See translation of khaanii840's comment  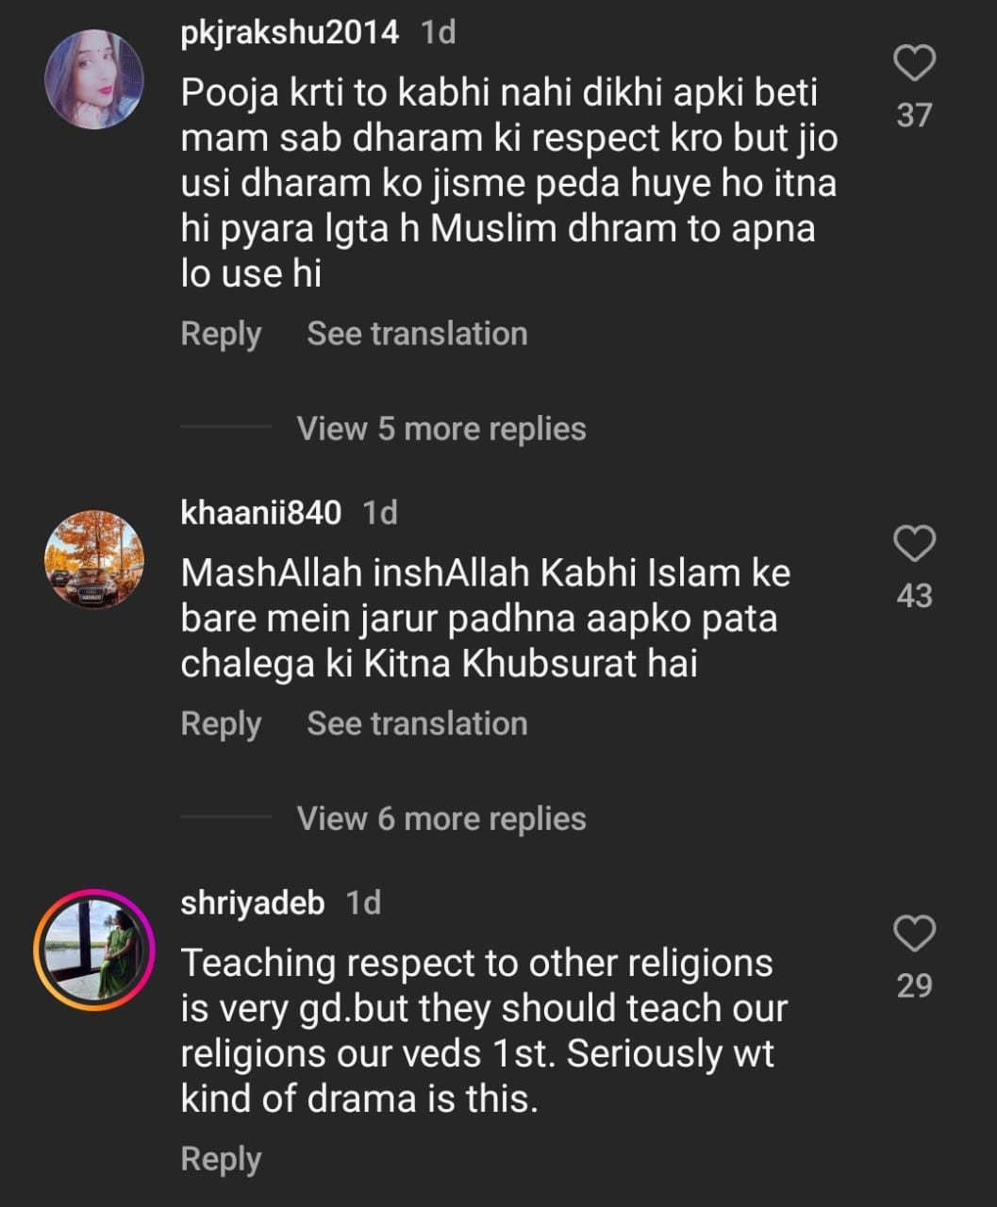(x=417, y=724)
